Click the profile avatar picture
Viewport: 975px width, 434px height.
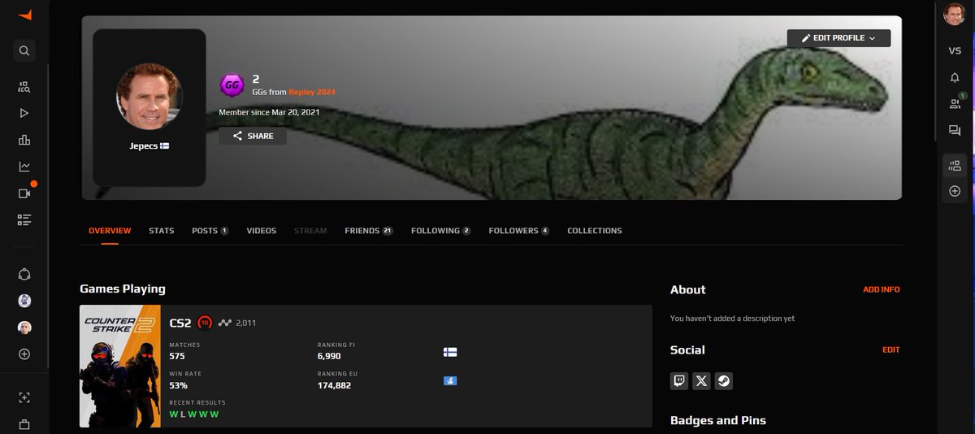click(x=149, y=95)
